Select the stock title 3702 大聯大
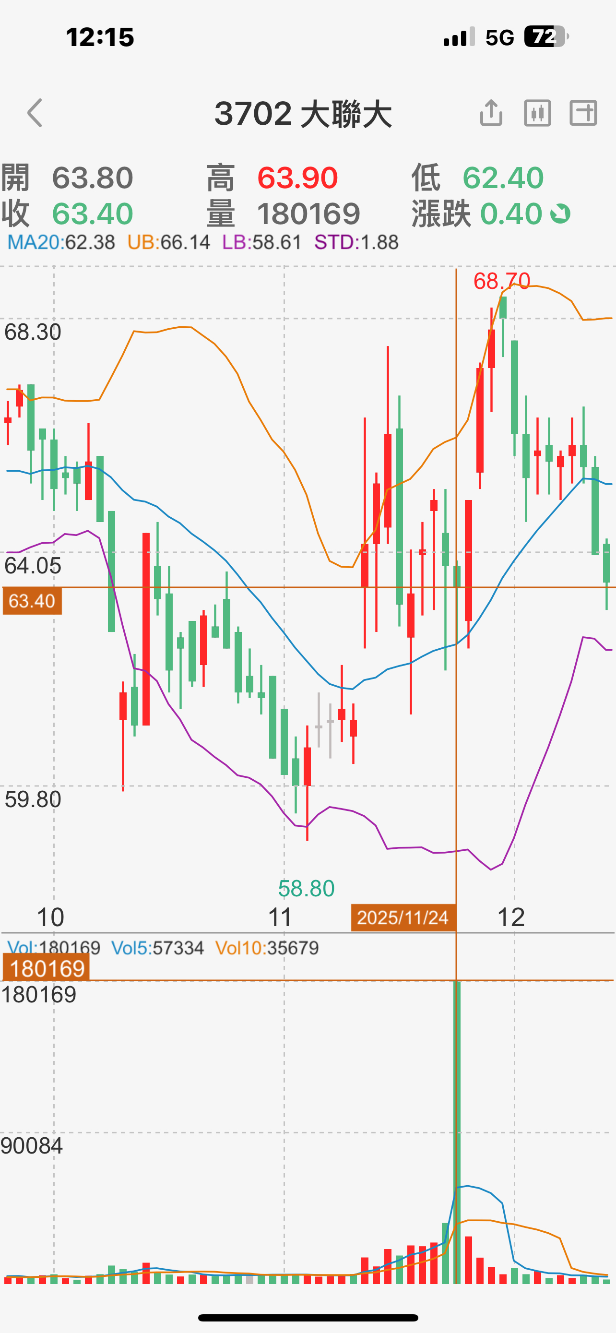Image resolution: width=616 pixels, height=1333 pixels. 303,114
